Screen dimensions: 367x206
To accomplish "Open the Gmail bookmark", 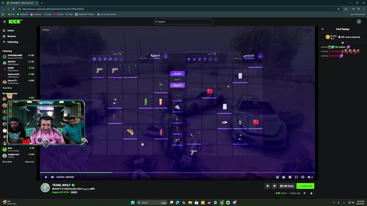I will 47,14.
